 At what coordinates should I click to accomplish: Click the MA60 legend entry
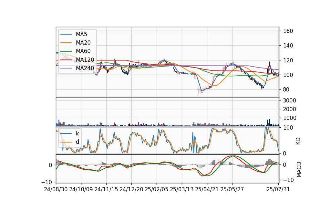pyautogui.click(x=75, y=51)
